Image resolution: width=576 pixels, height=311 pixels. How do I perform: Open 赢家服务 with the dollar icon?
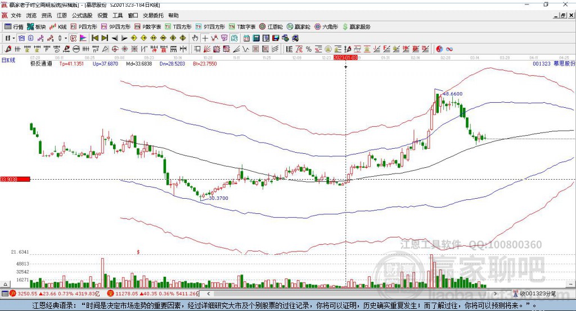357,27
